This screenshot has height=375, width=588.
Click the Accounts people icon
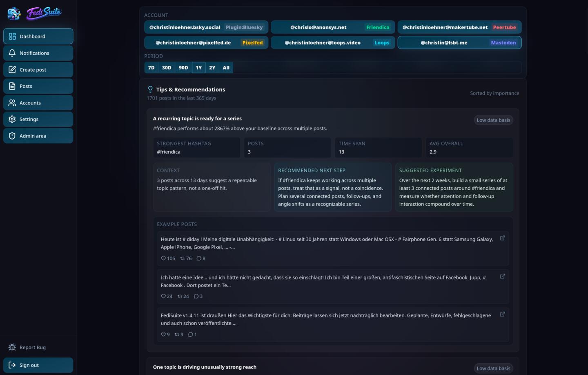pos(12,103)
